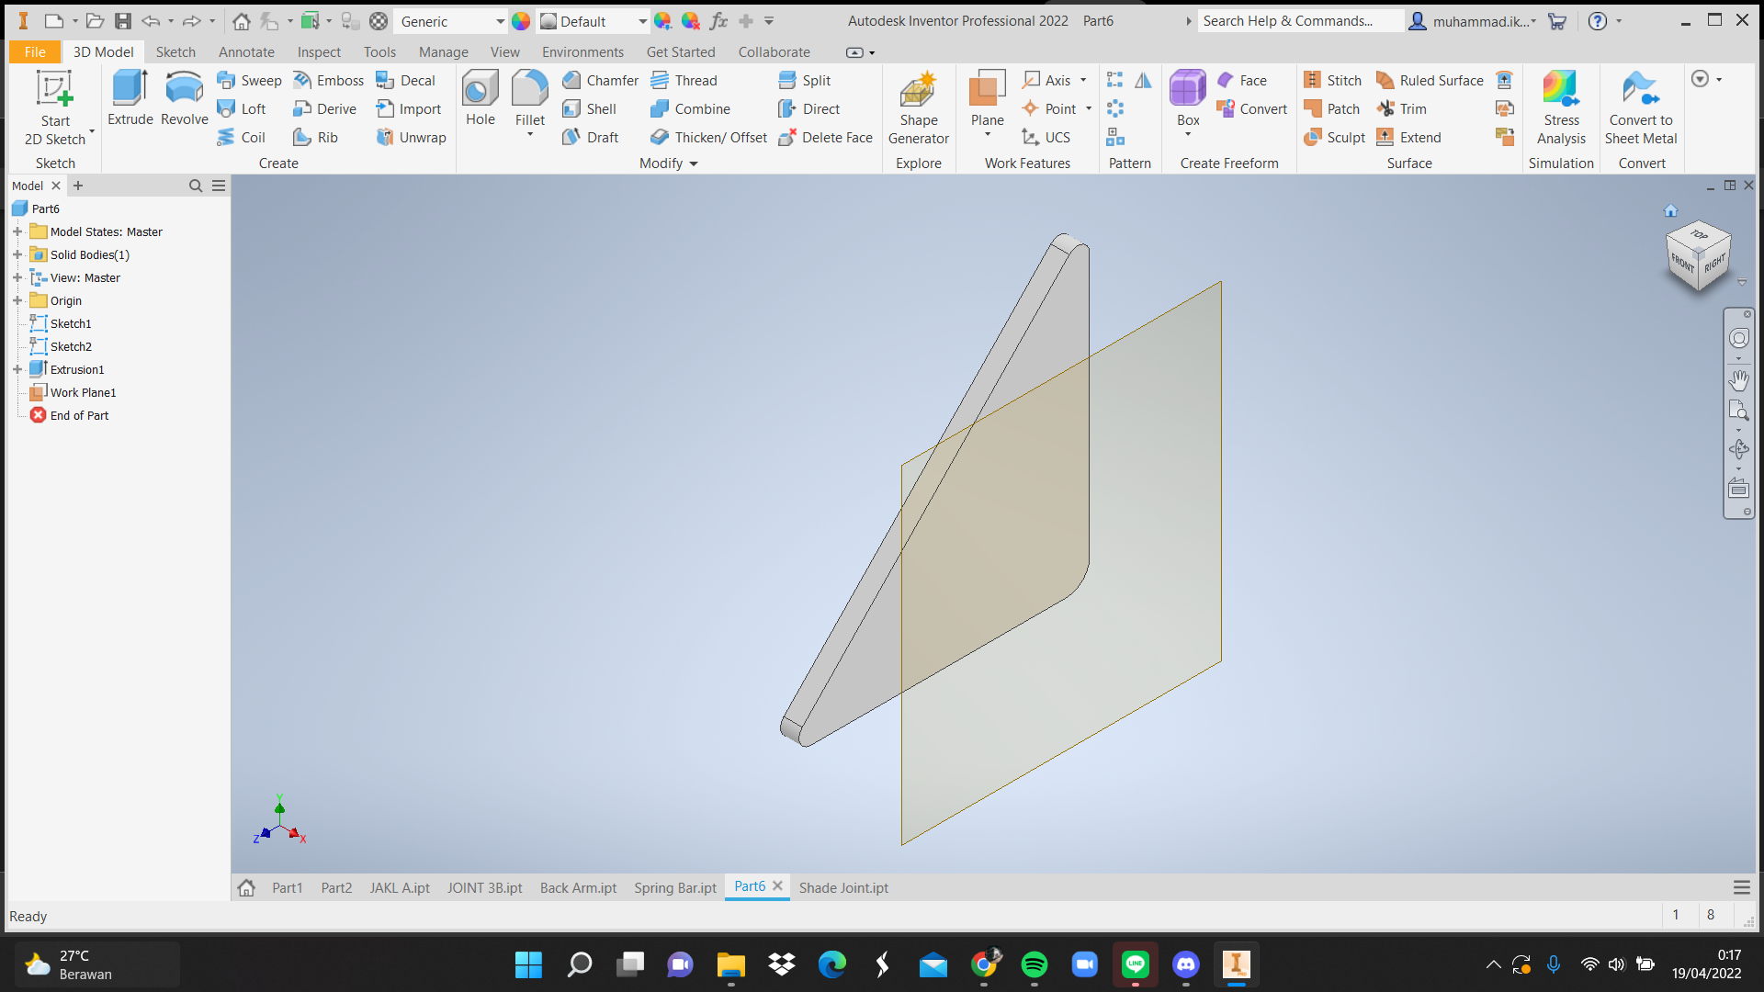Image resolution: width=1764 pixels, height=992 pixels.
Task: Expand the Extrusion1 tree node
Action: click(17, 369)
